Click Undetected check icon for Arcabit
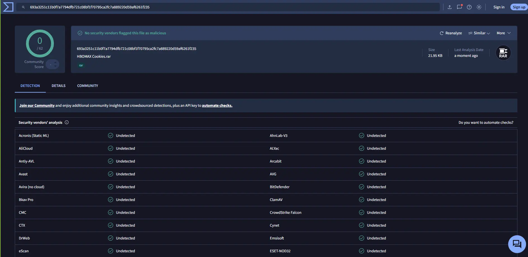528x257 pixels. point(362,161)
